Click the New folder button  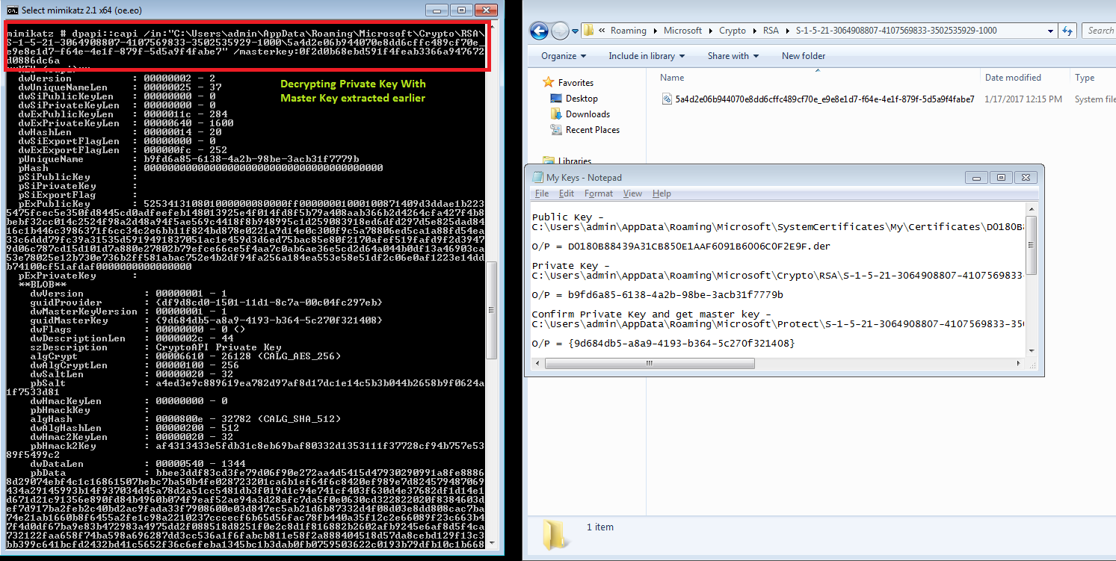click(x=803, y=56)
